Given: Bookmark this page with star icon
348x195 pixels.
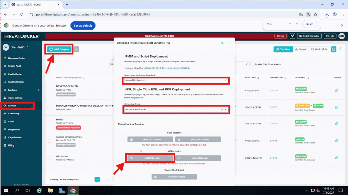Looking at the screenshot, I should pos(315,14).
